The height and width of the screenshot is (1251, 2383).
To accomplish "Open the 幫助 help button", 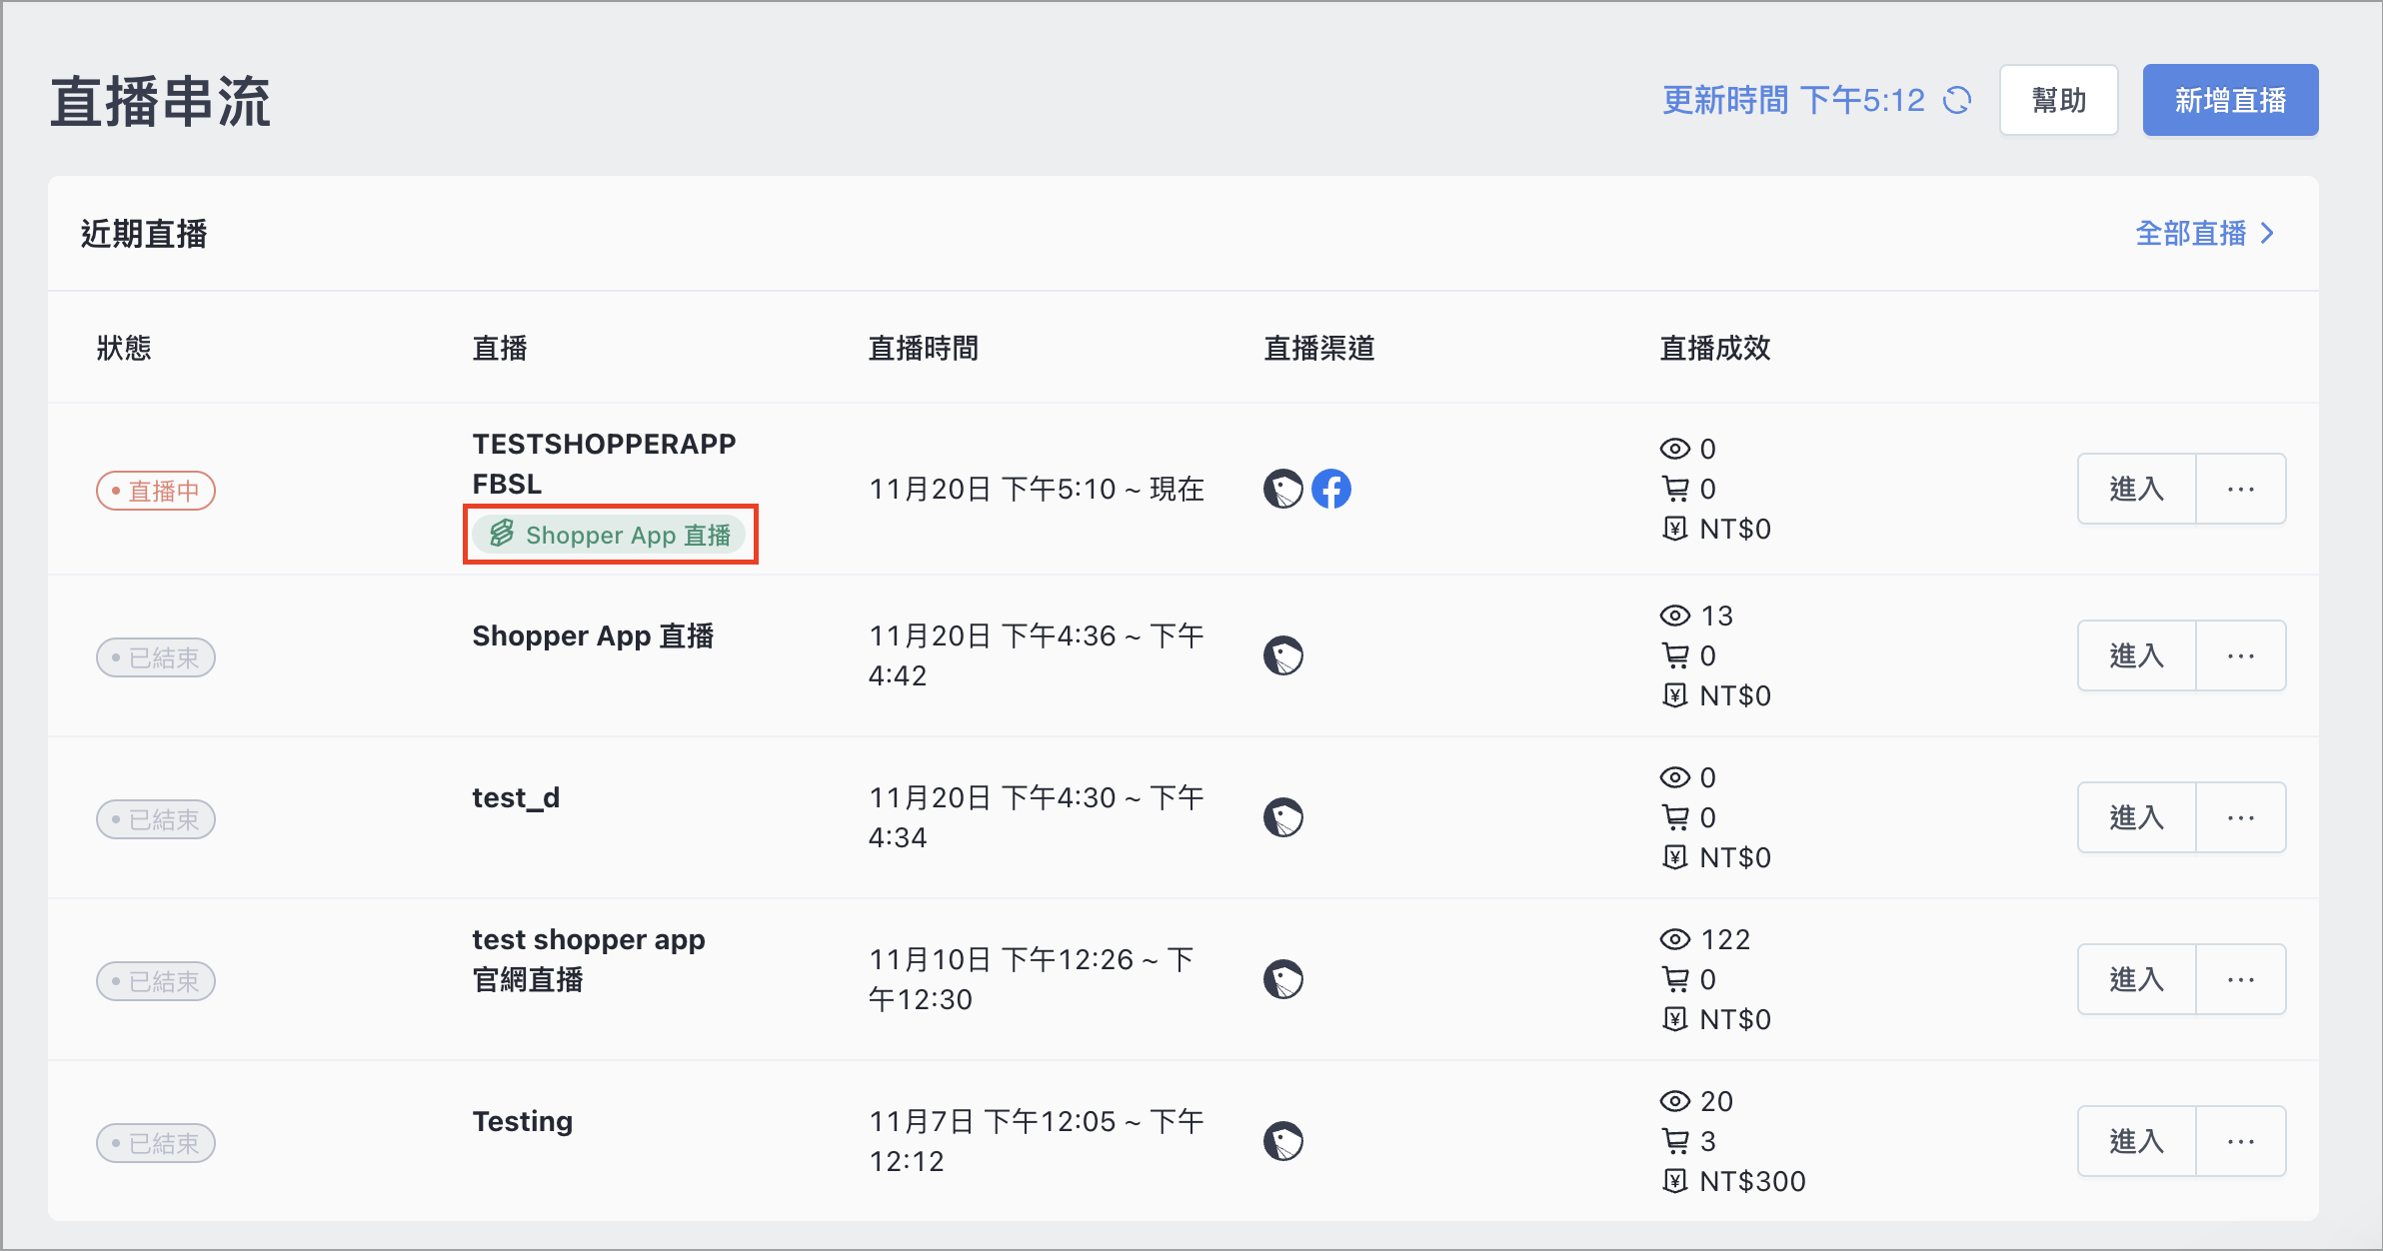I will click(x=2058, y=100).
